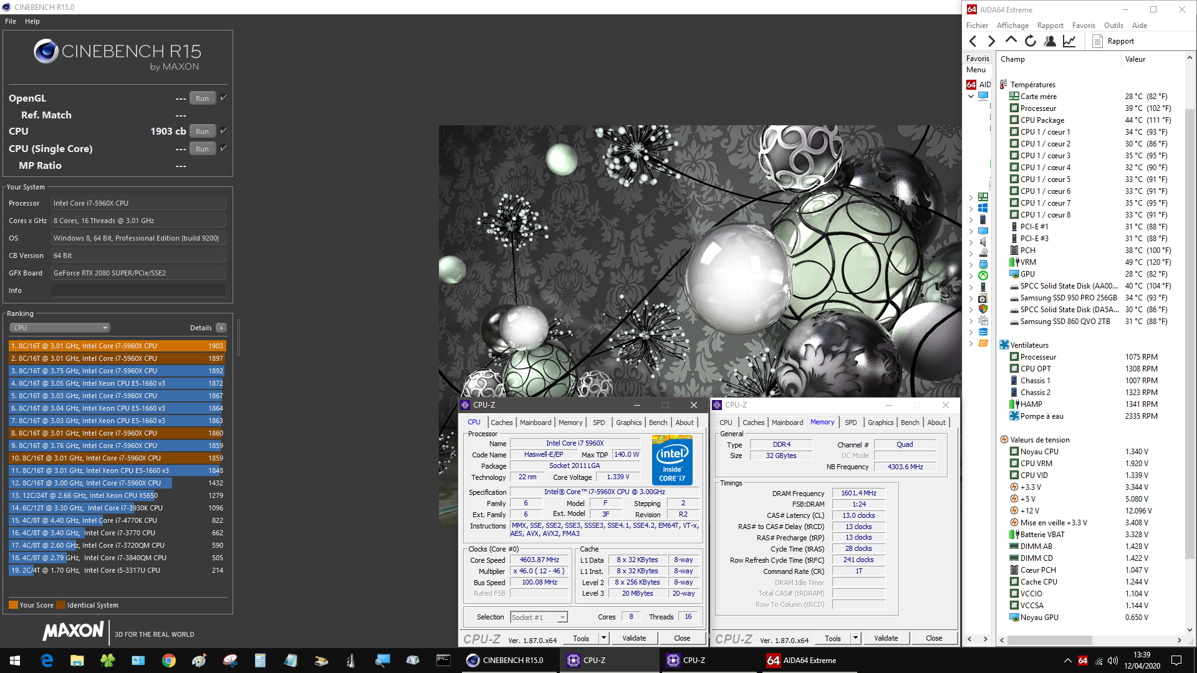Open the CPU ranking dropdown
1197x673 pixels.
pos(60,328)
